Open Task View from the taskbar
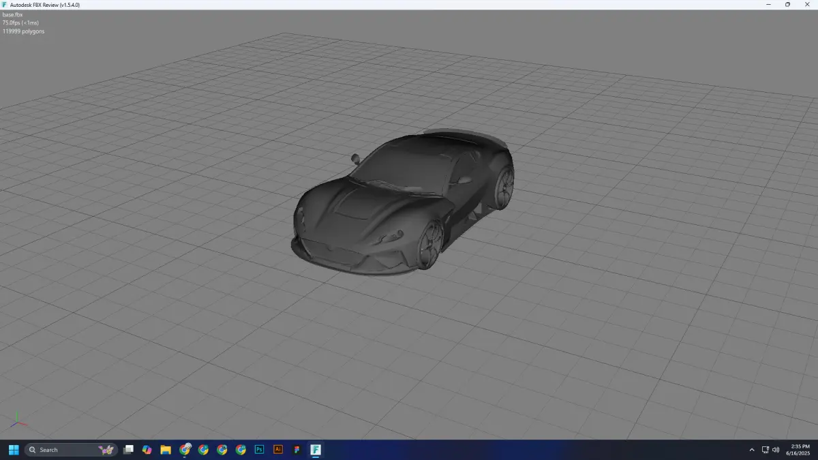Image resolution: width=818 pixels, height=460 pixels. [128, 450]
